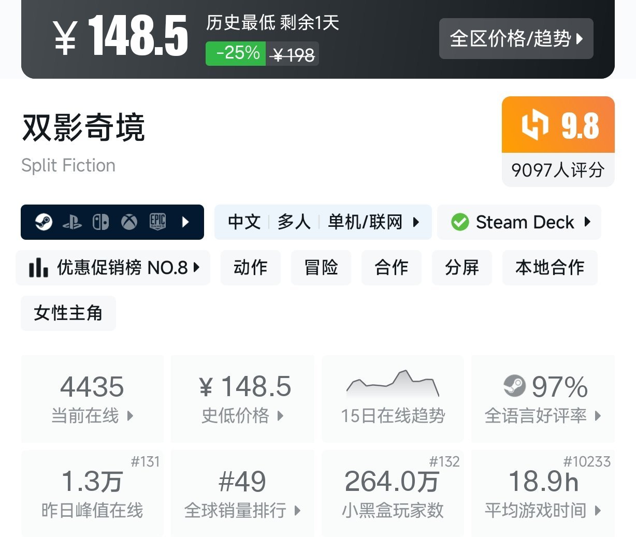The width and height of the screenshot is (636, 537).
Task: Open 全区价格/趋势 price trends
Action: pyautogui.click(x=516, y=38)
